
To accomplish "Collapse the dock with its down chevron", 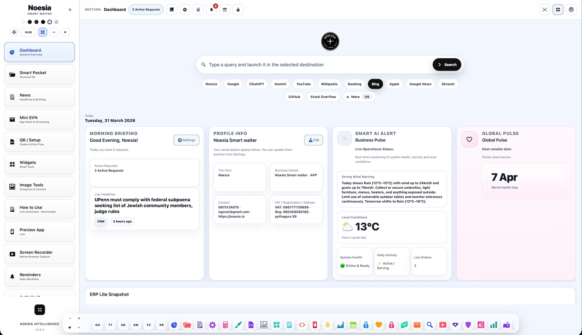I will pyautogui.click(x=79, y=327).
